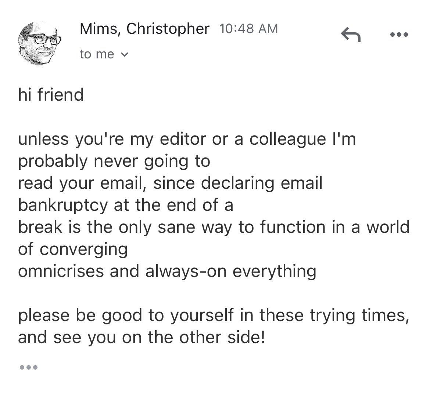Click the words "of converging" in the body

[x=73, y=250]
